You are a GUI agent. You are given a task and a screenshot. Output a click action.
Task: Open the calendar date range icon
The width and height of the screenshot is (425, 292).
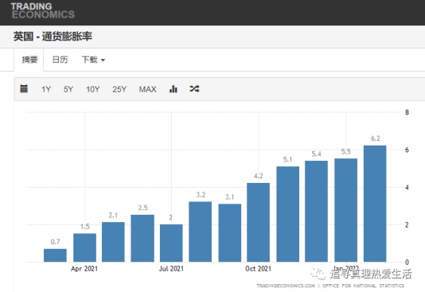click(24, 88)
